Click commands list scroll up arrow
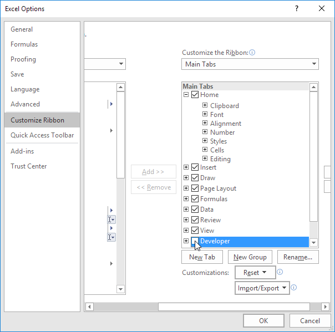 [120, 87]
